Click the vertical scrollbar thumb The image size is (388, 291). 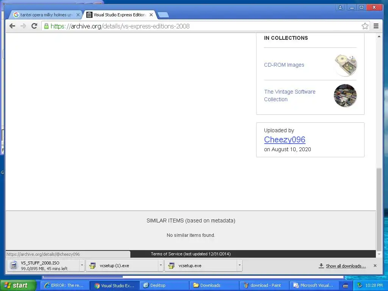(x=379, y=209)
